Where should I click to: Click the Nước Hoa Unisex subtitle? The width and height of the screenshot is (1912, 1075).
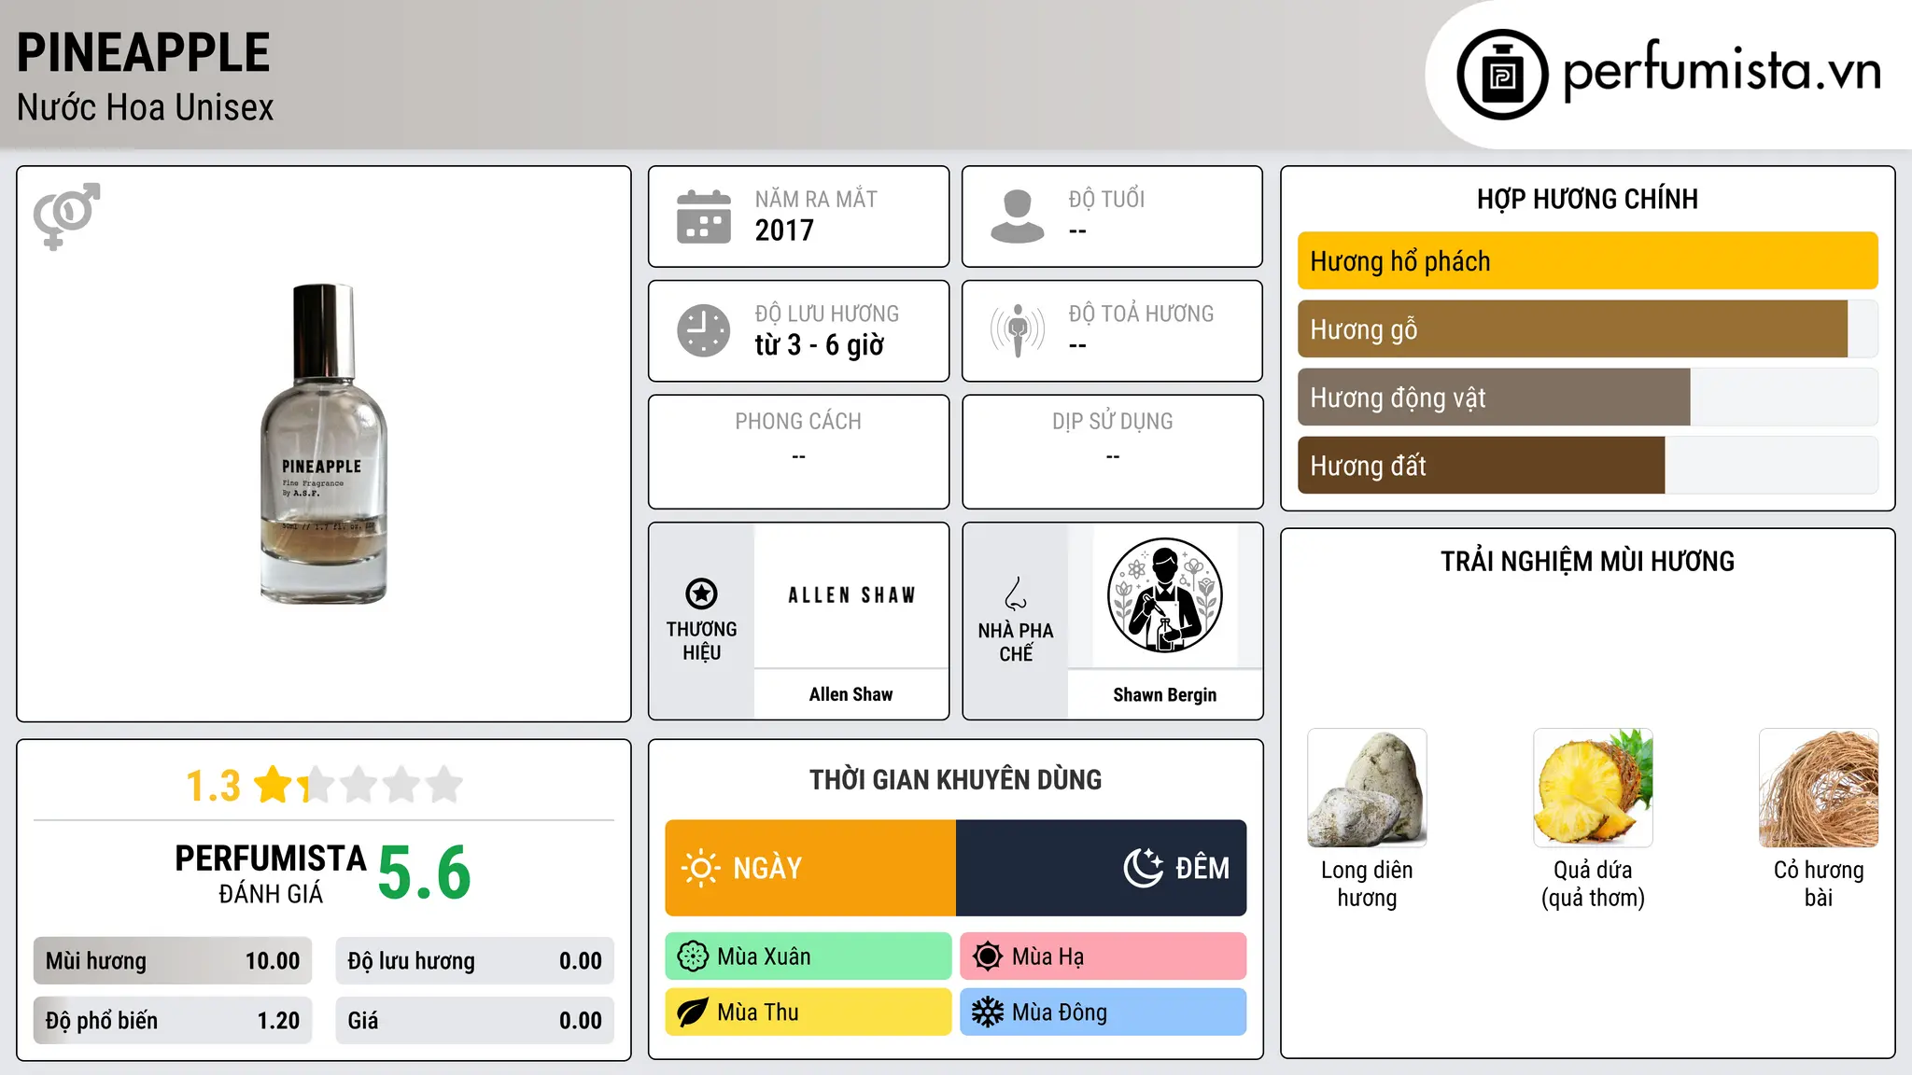(x=146, y=108)
